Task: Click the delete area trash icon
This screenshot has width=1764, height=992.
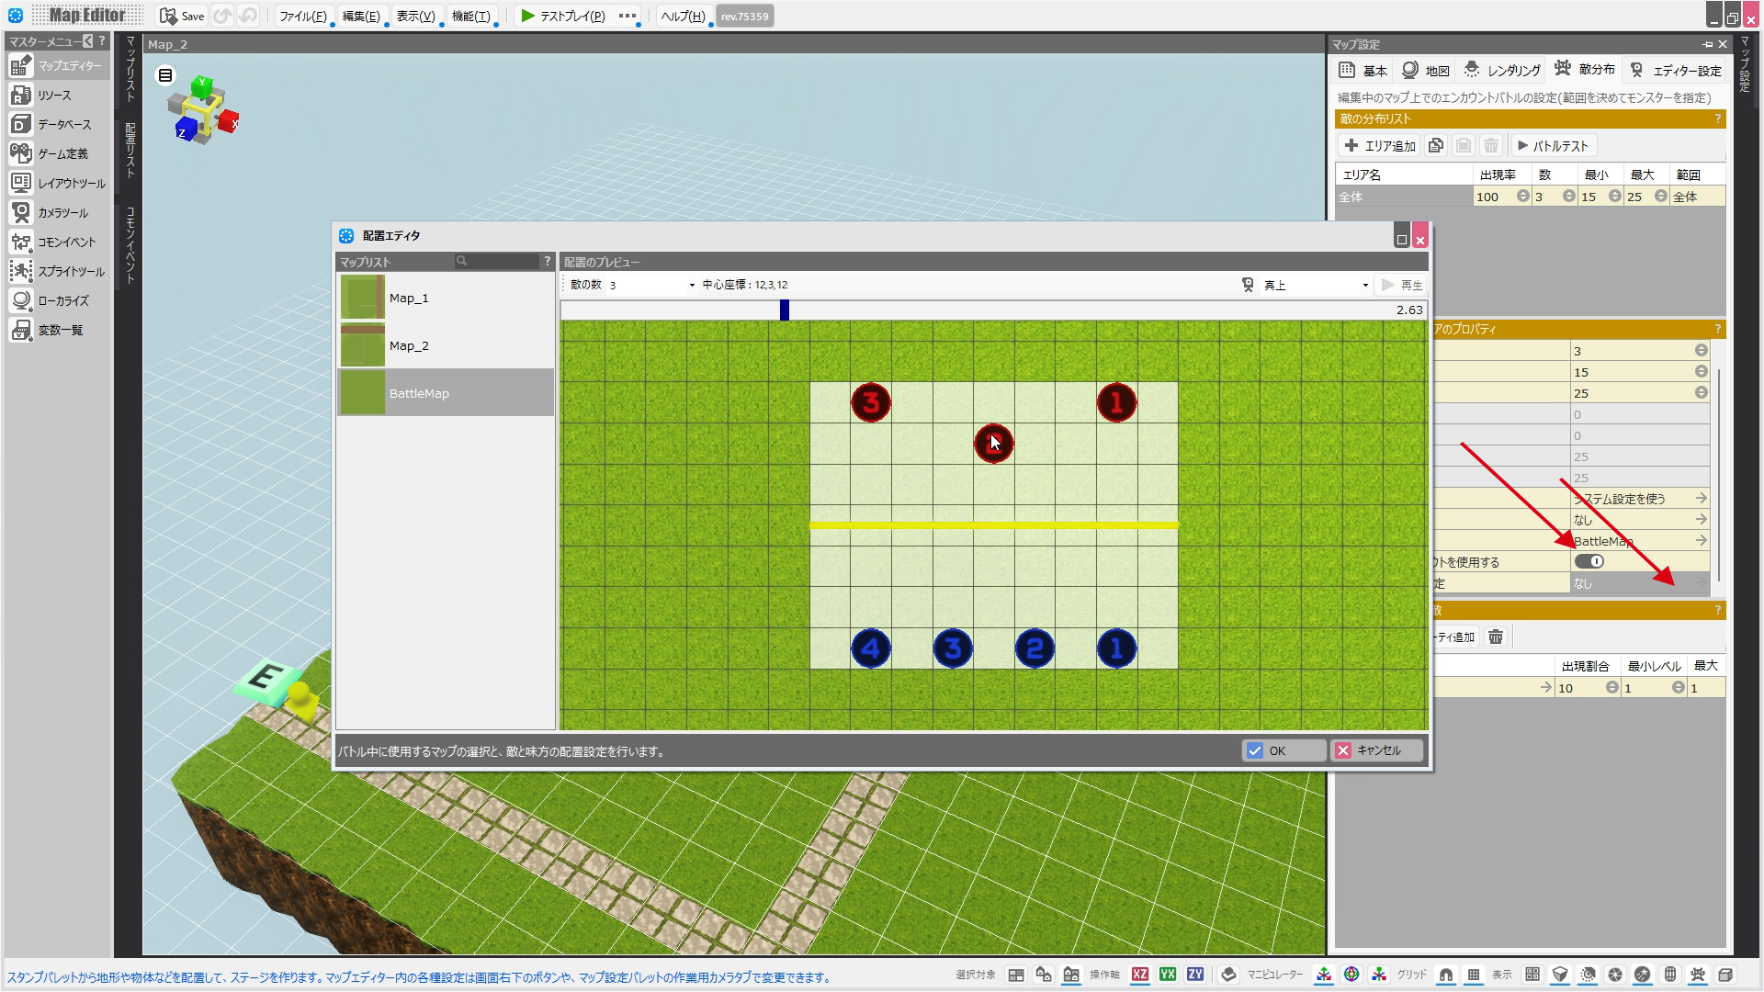Action: click(1491, 145)
